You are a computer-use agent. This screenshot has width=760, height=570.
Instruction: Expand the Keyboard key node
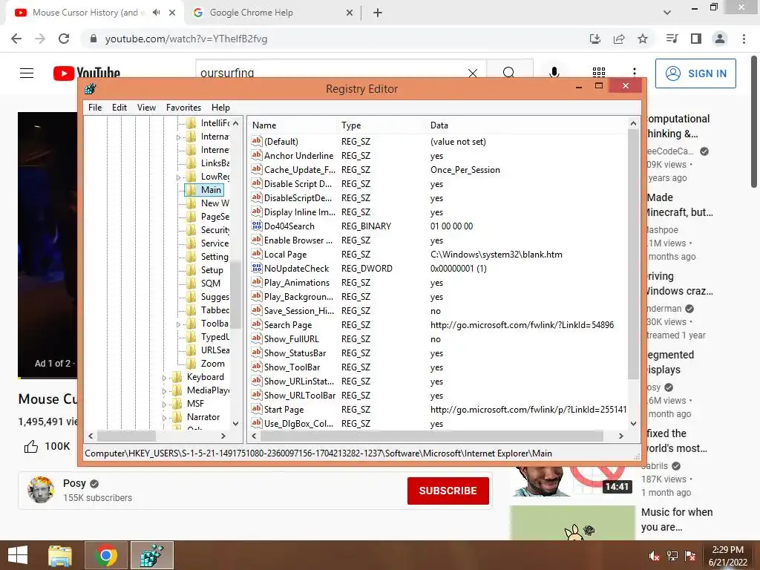pyautogui.click(x=164, y=378)
